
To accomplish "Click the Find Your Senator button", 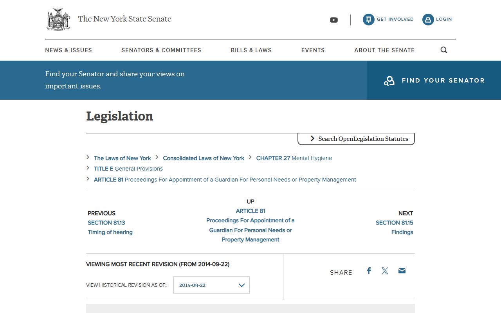I will click(x=434, y=80).
